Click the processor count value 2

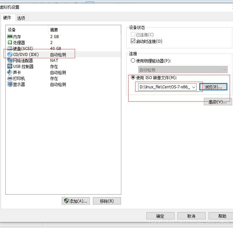(x=52, y=43)
